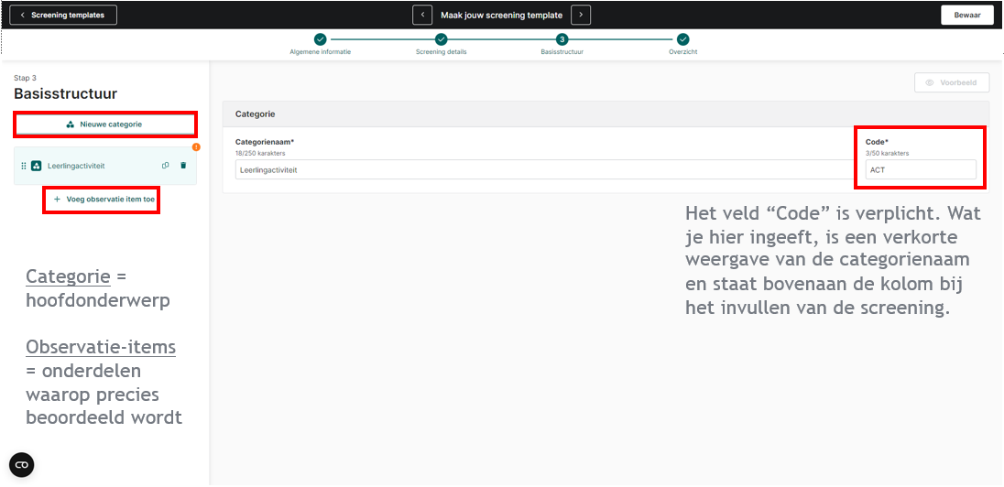Click the Basisstructuur heading
1004x487 pixels.
click(x=66, y=94)
